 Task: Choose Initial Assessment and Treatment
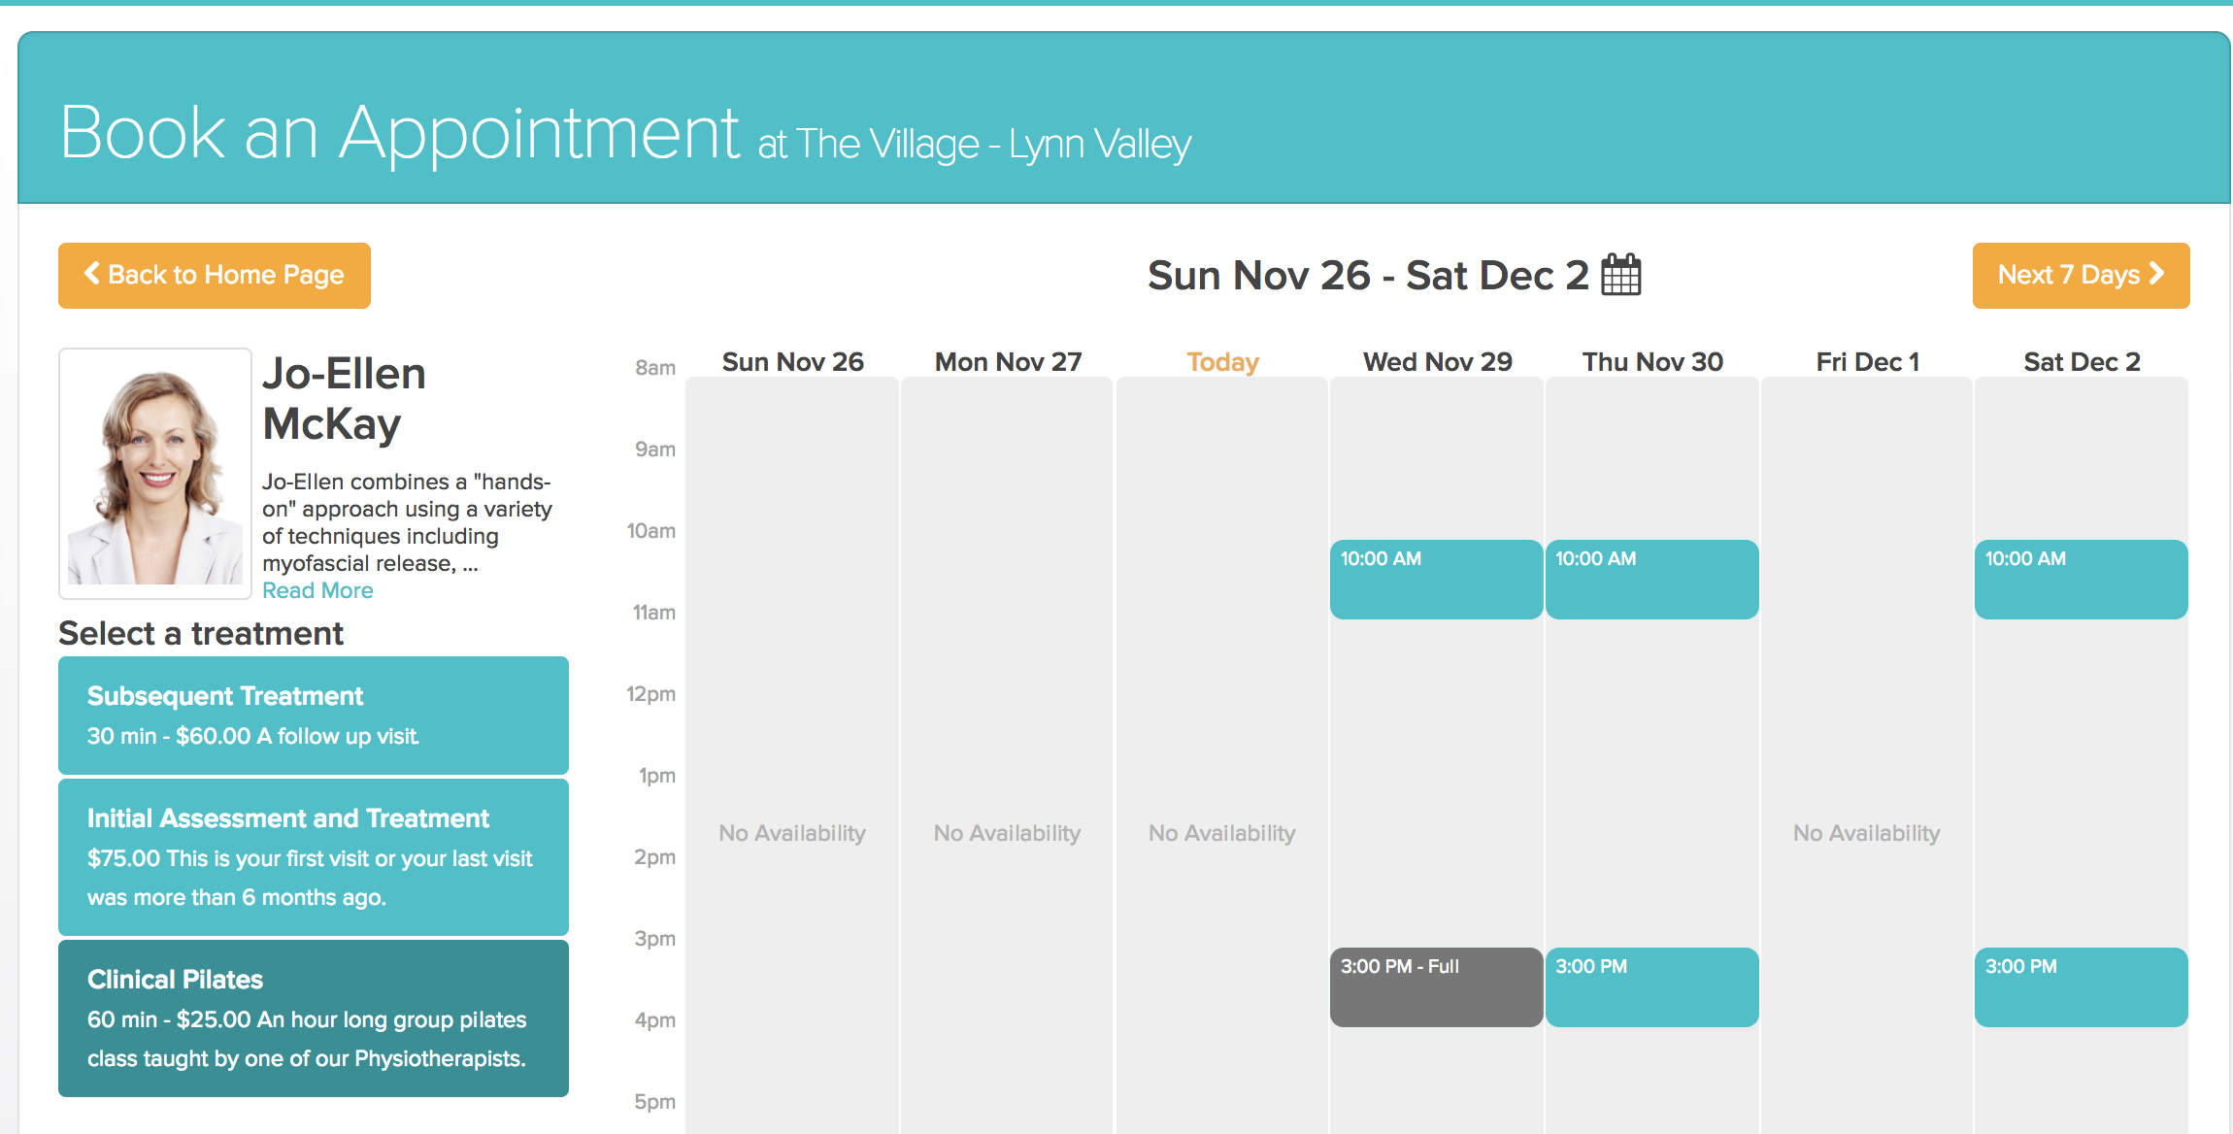(314, 857)
